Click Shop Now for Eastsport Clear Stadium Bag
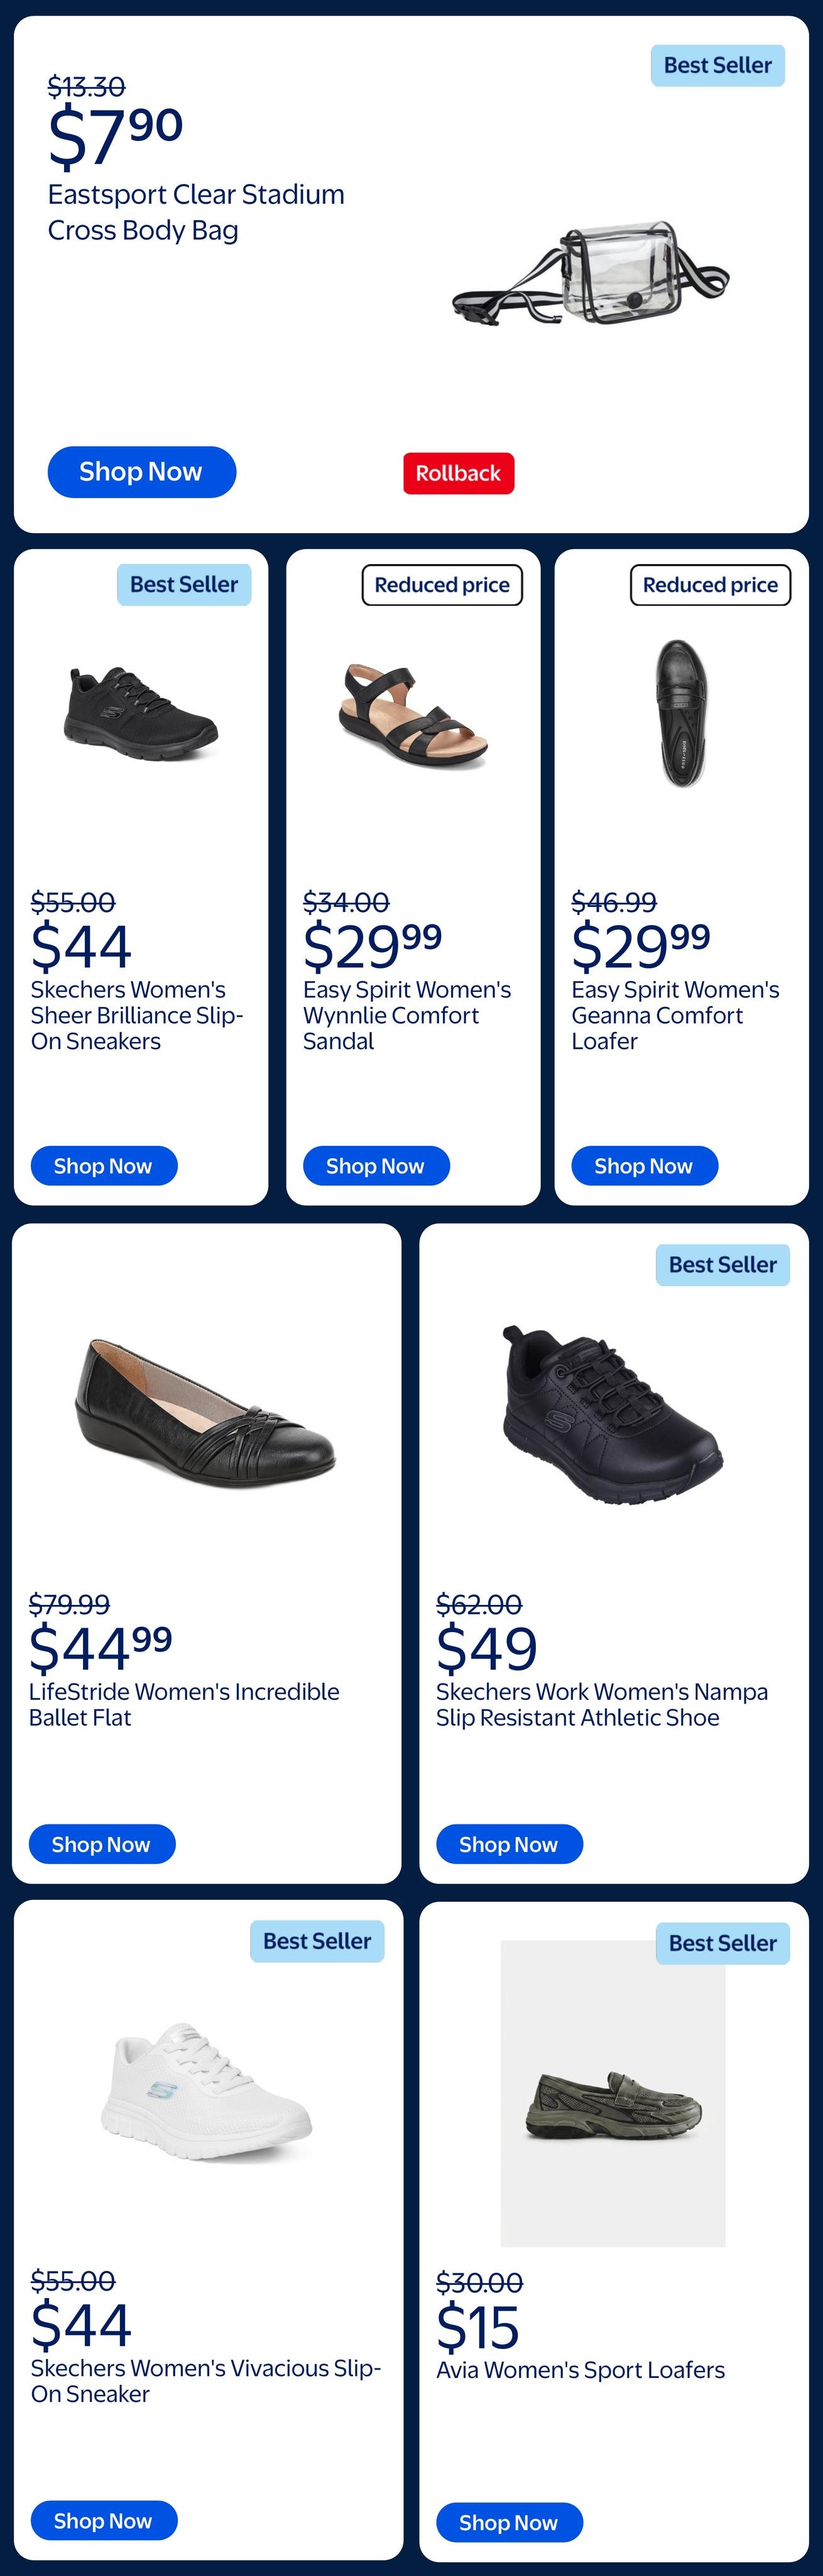Viewport: 823px width, 2576px height. [x=142, y=472]
